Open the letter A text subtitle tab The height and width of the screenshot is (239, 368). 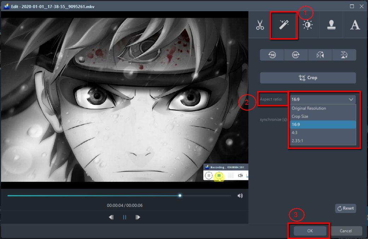pos(355,25)
